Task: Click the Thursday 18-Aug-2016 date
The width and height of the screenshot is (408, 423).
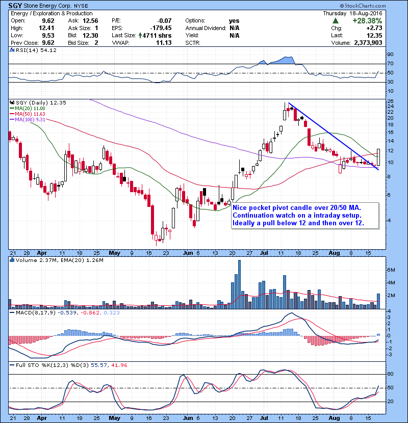Action: coord(352,13)
